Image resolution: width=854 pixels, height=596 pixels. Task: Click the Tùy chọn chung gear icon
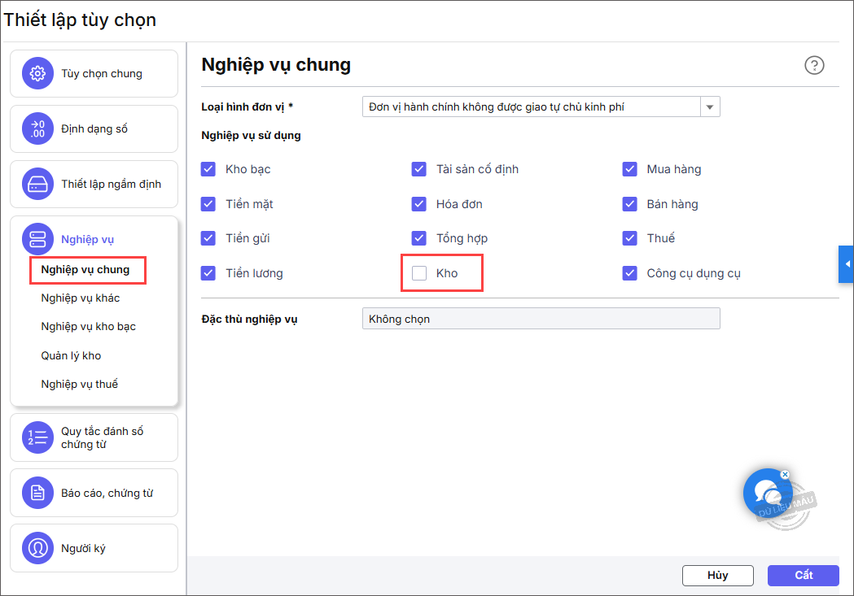[37, 73]
